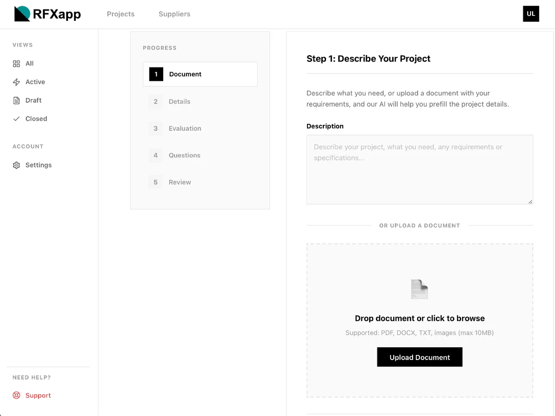Click the checkmark icon beside Closed
This screenshot has height=416, width=555.
click(17, 119)
